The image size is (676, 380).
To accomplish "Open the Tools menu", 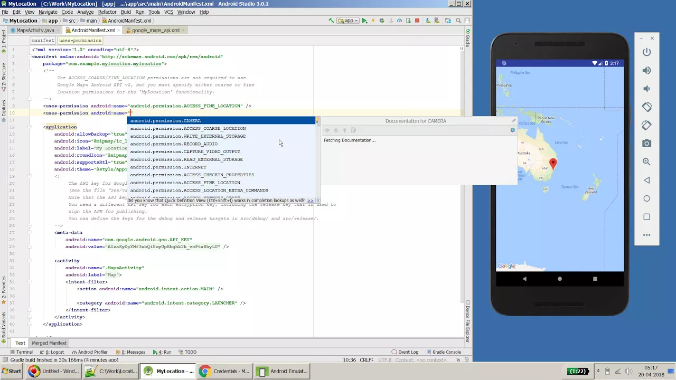I will point(154,12).
